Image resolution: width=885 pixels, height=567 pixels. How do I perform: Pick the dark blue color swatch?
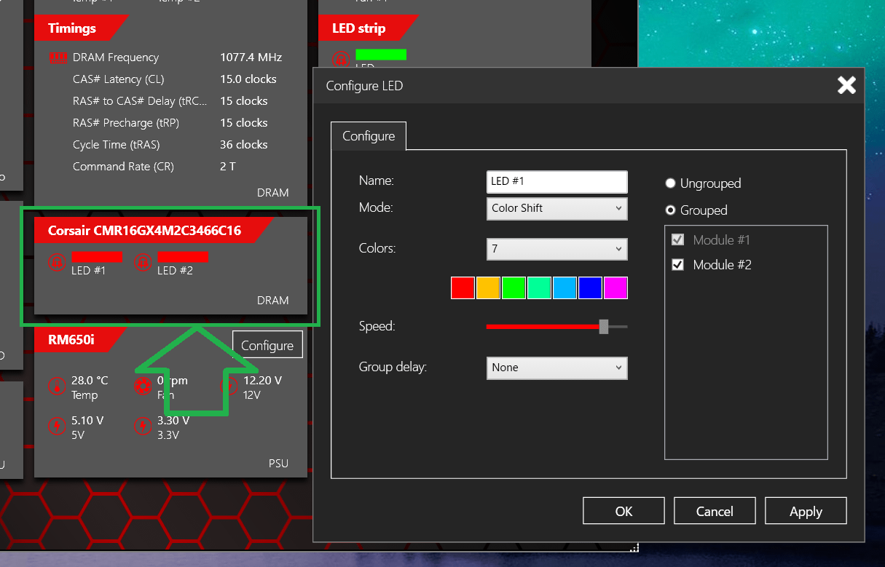click(x=590, y=288)
